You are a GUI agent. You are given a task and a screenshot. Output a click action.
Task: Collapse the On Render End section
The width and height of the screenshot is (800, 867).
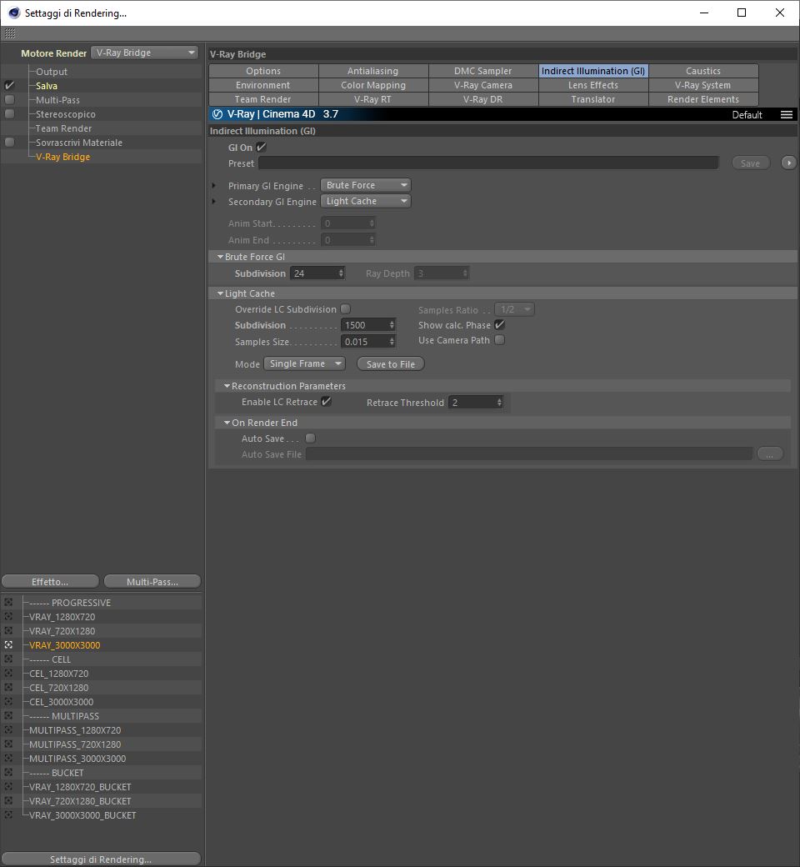click(x=227, y=423)
